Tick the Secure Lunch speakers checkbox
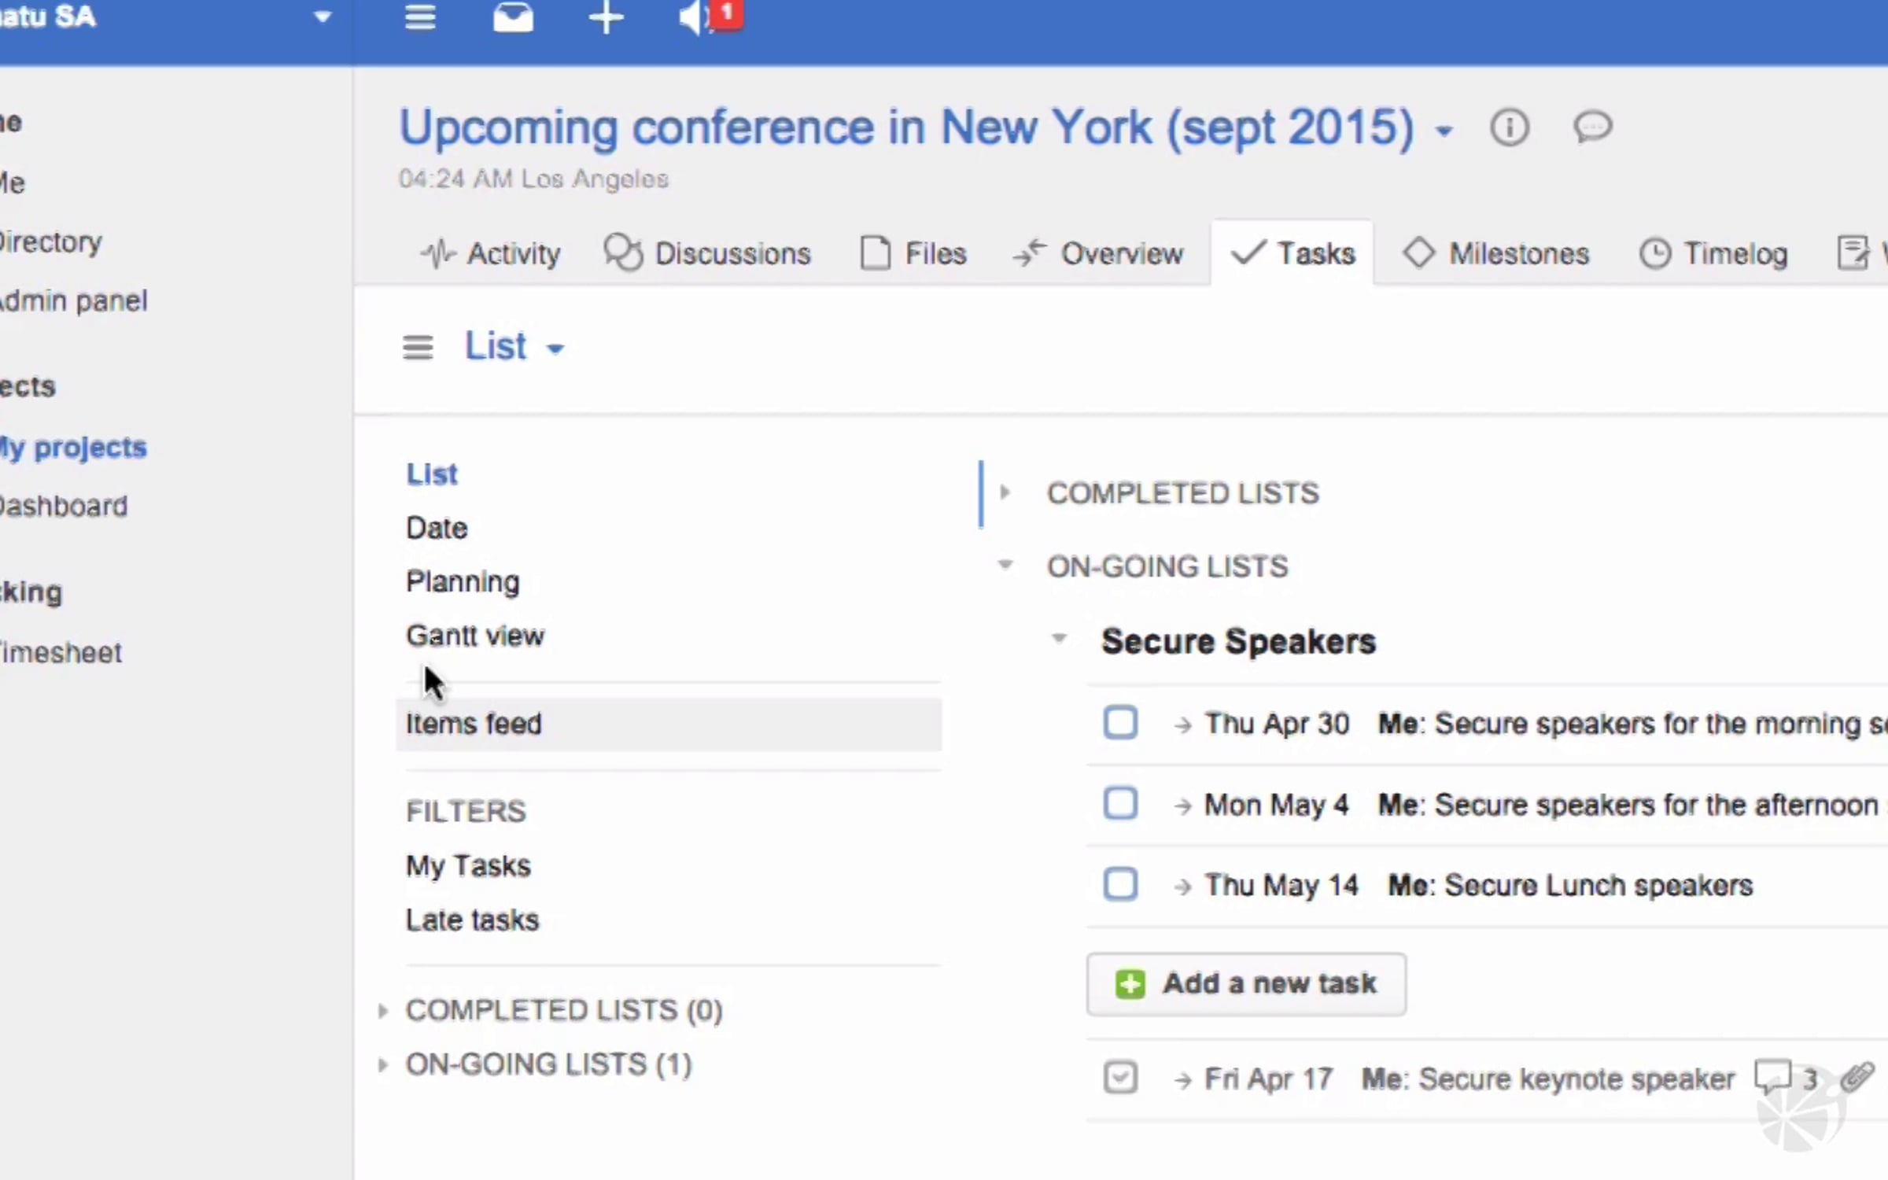 click(x=1120, y=884)
